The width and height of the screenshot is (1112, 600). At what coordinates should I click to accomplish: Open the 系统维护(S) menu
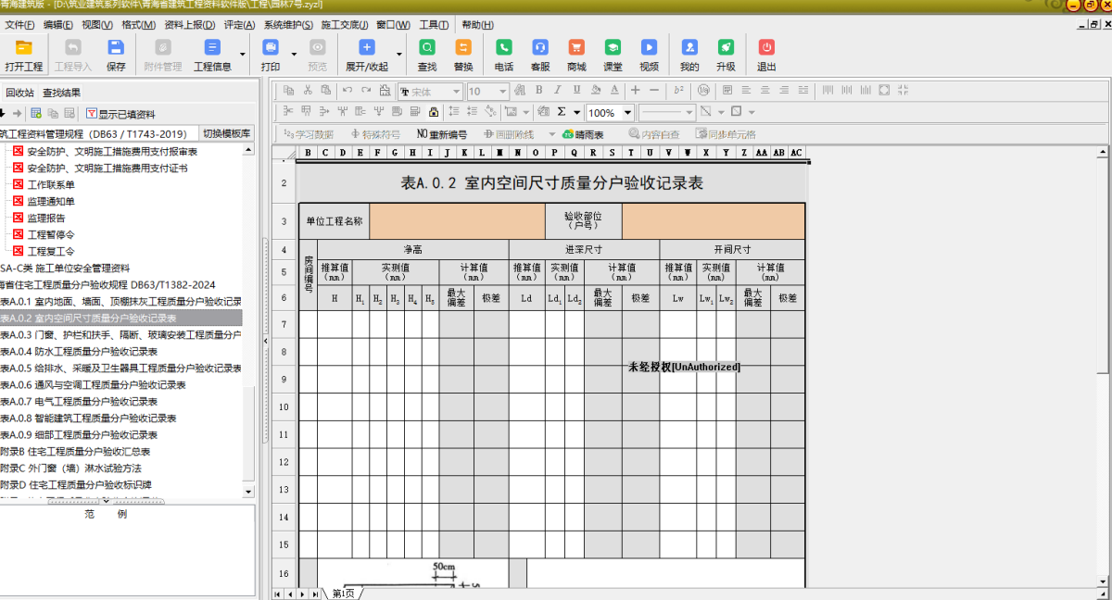click(x=288, y=24)
